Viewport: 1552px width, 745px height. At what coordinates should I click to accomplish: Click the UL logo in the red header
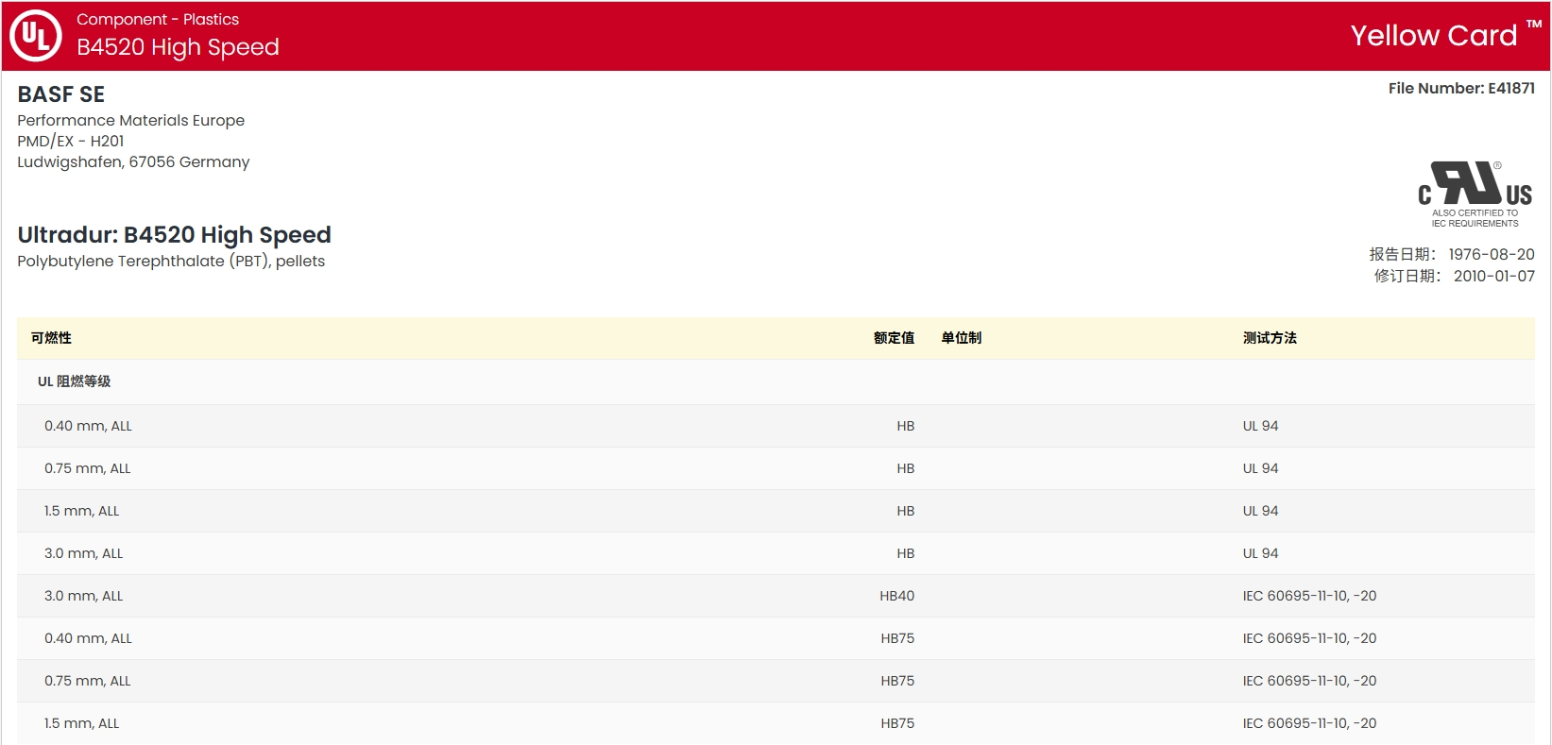pyautogui.click(x=36, y=36)
